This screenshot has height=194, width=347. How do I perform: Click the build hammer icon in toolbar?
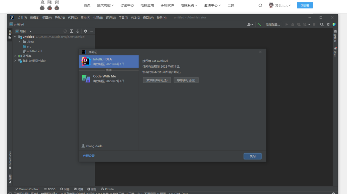tap(259, 24)
